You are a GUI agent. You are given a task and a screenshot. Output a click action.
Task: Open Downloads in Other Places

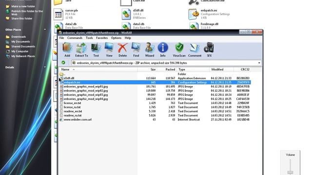pos(19,37)
